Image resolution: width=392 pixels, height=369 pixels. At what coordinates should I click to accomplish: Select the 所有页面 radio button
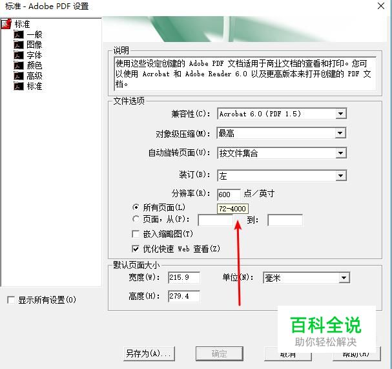click(x=136, y=207)
